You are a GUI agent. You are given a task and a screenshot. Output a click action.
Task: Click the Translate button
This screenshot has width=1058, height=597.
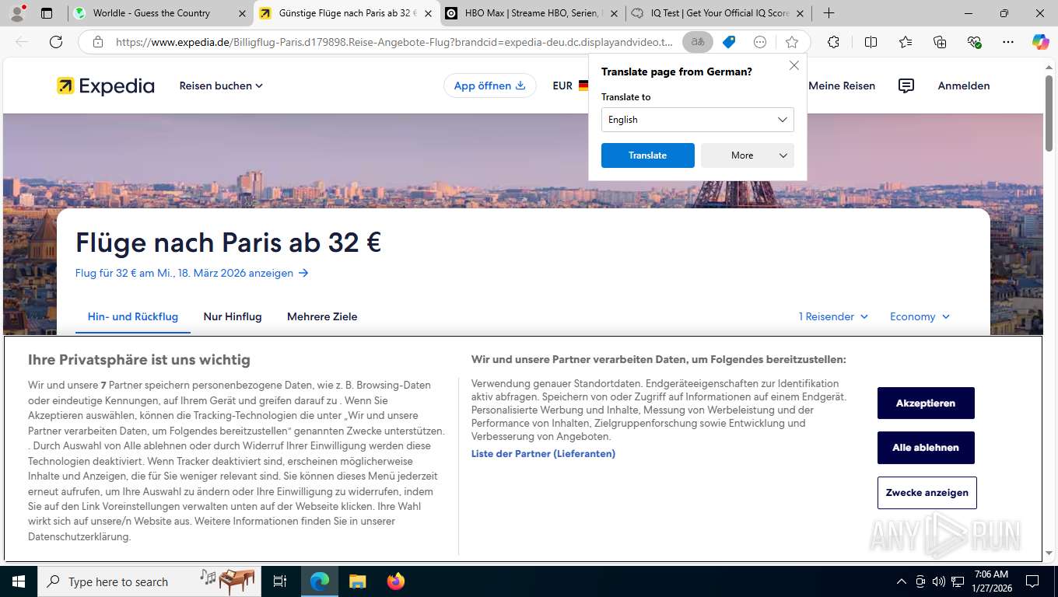point(648,155)
